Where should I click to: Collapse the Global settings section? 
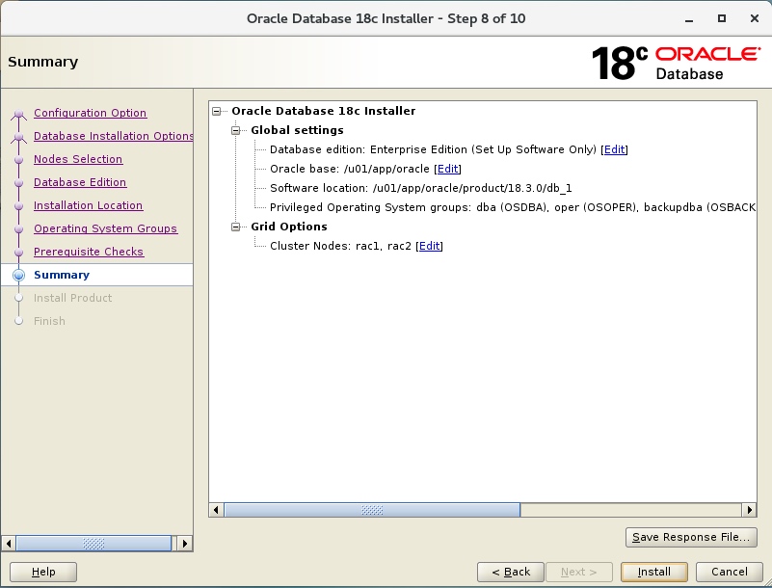(x=235, y=130)
